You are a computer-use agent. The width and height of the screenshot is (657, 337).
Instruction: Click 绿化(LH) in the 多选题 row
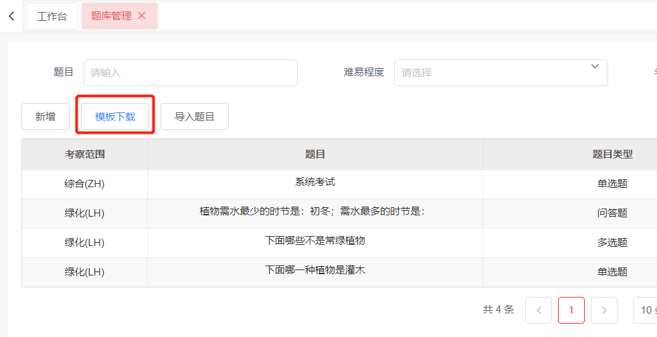[x=85, y=243]
